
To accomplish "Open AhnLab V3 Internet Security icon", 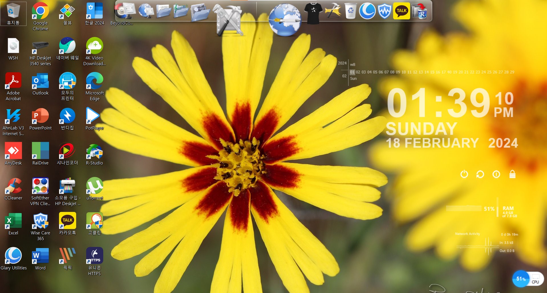I will [x=13, y=122].
